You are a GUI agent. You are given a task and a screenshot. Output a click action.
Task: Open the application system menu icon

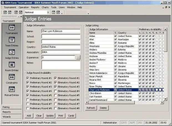coord(2,3)
